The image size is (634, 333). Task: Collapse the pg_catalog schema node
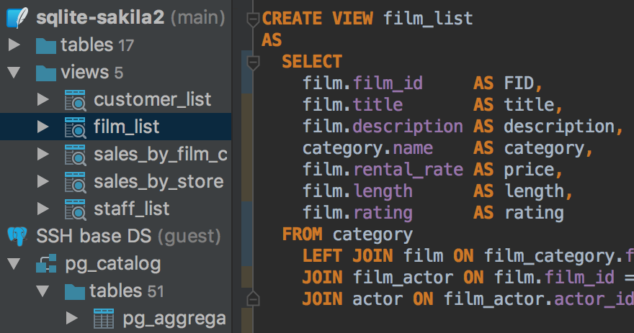click(14, 263)
